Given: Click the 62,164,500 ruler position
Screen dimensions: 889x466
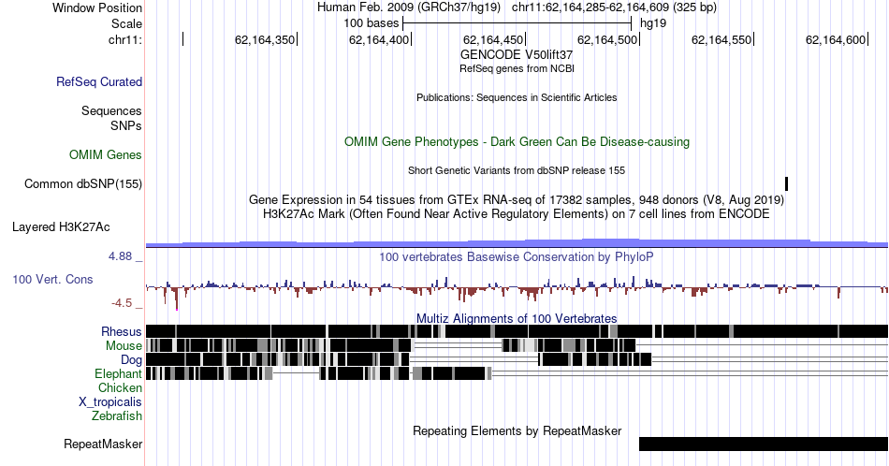Looking at the screenshot, I should coord(607,39).
